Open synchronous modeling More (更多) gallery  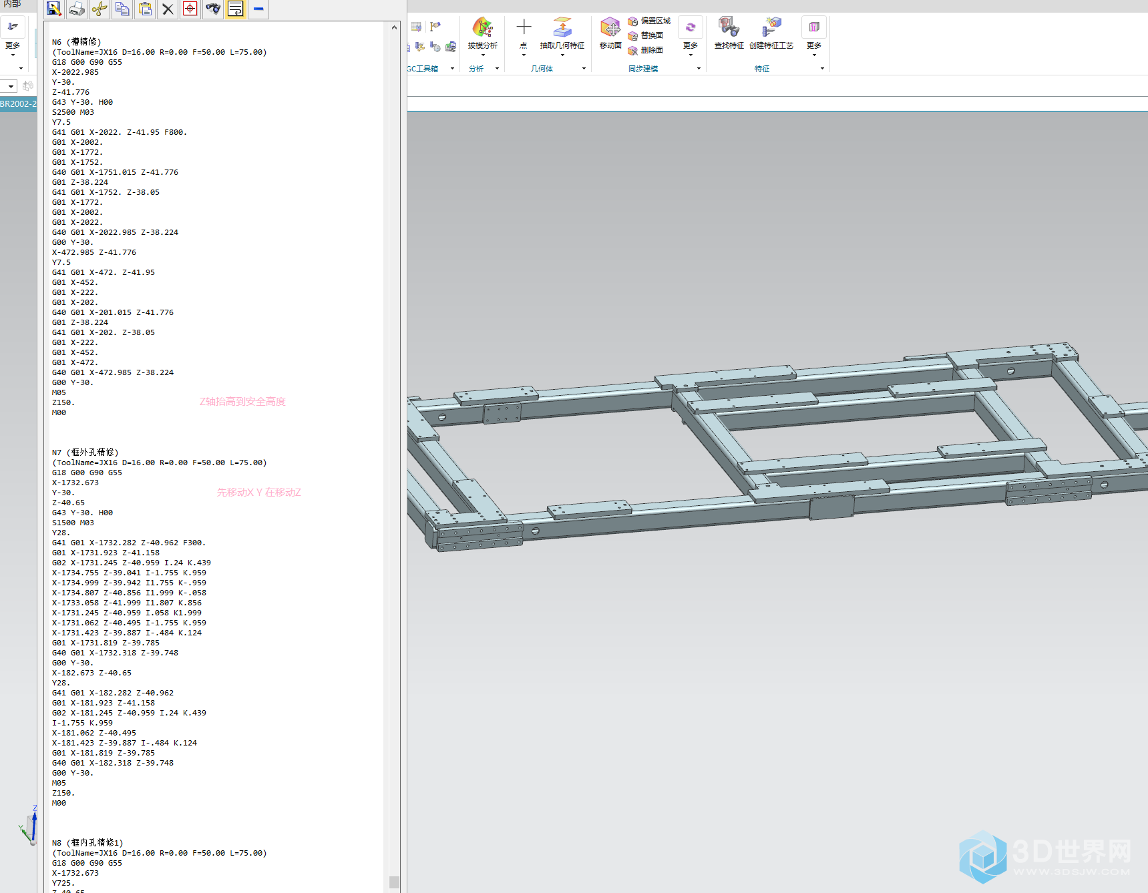691,35
